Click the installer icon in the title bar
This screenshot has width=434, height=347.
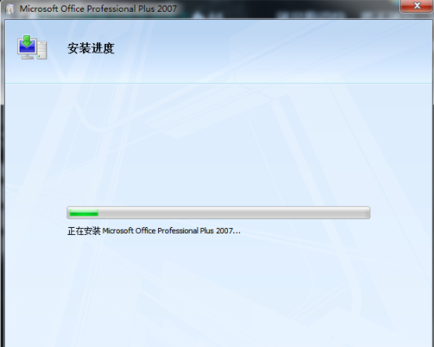coord(10,9)
